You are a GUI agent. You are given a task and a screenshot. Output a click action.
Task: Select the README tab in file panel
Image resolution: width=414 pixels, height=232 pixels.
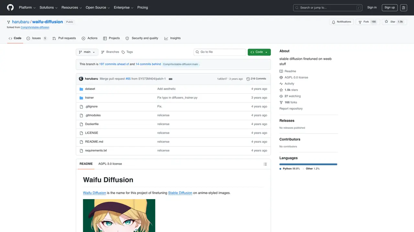tap(86, 164)
